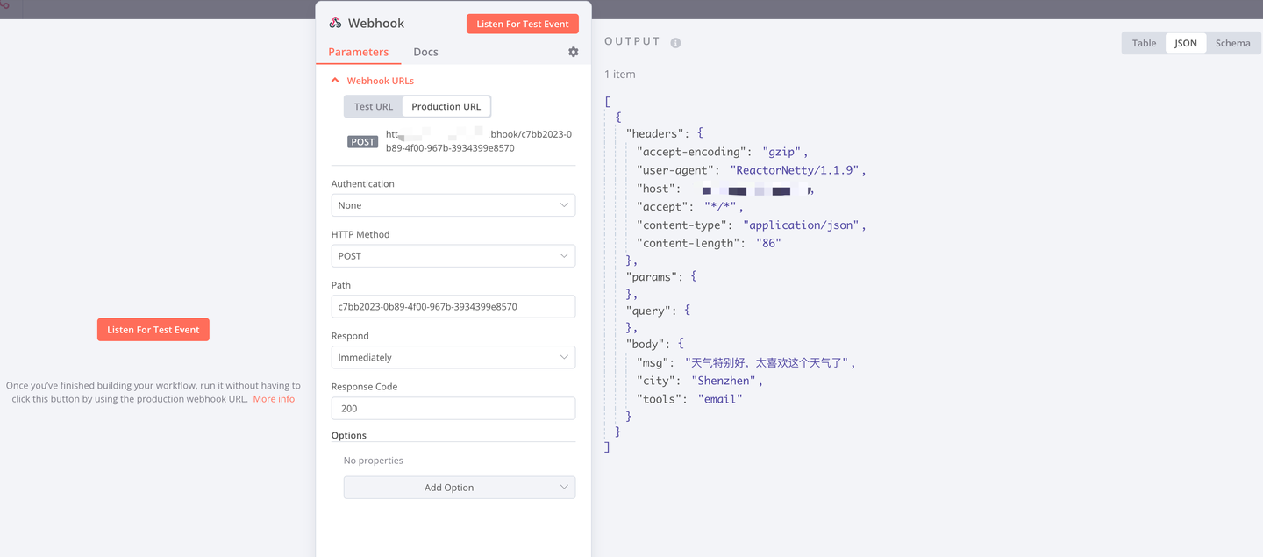Open the Respond dropdown set to Immediately

point(453,357)
